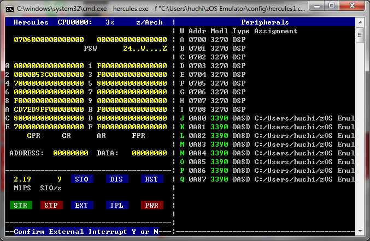Select DASD device L at 0A82
The height and width of the screenshot is (241, 370).
coord(267,136)
